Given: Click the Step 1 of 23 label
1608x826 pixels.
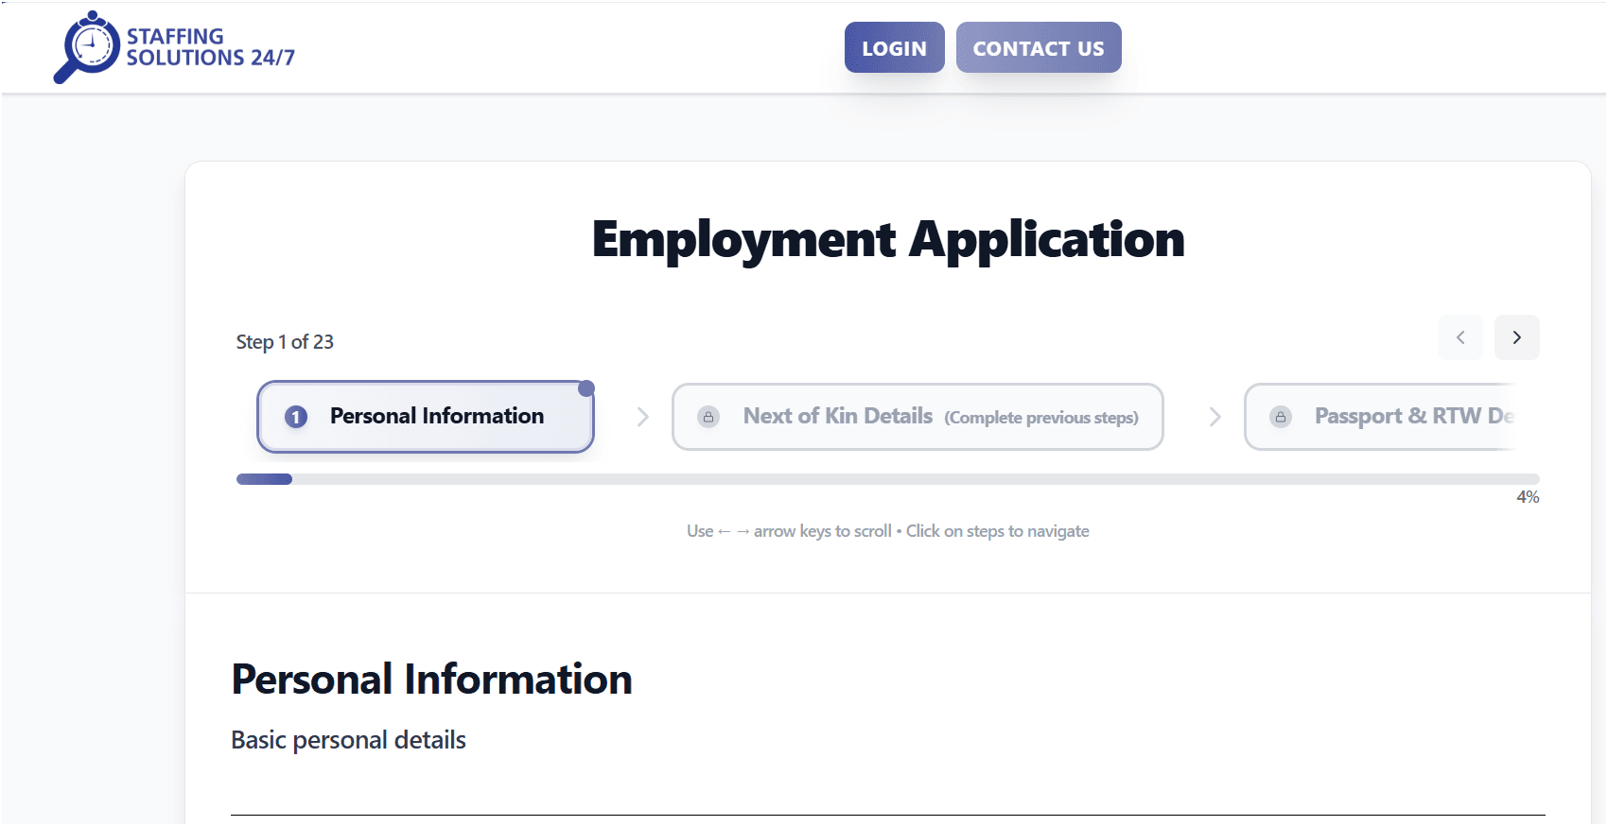Looking at the screenshot, I should (x=285, y=342).
